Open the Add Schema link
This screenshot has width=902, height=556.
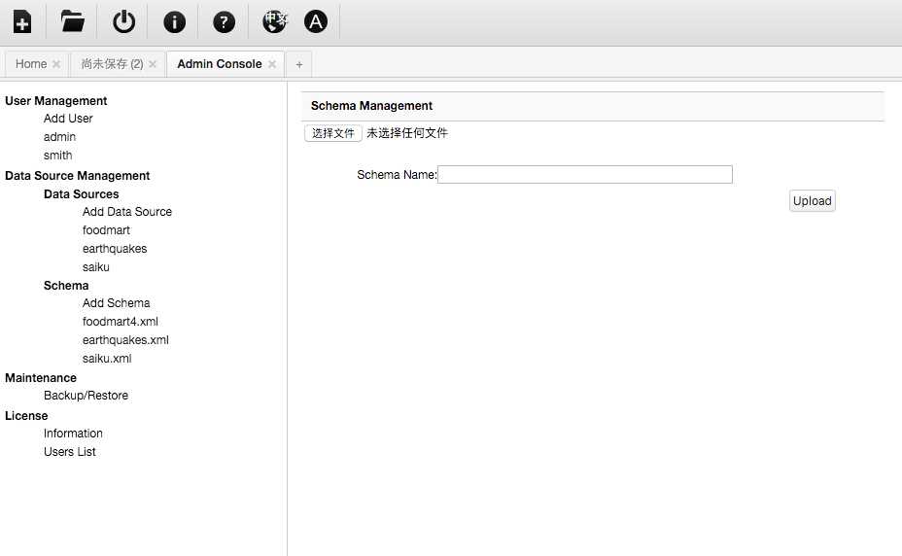[x=117, y=302]
